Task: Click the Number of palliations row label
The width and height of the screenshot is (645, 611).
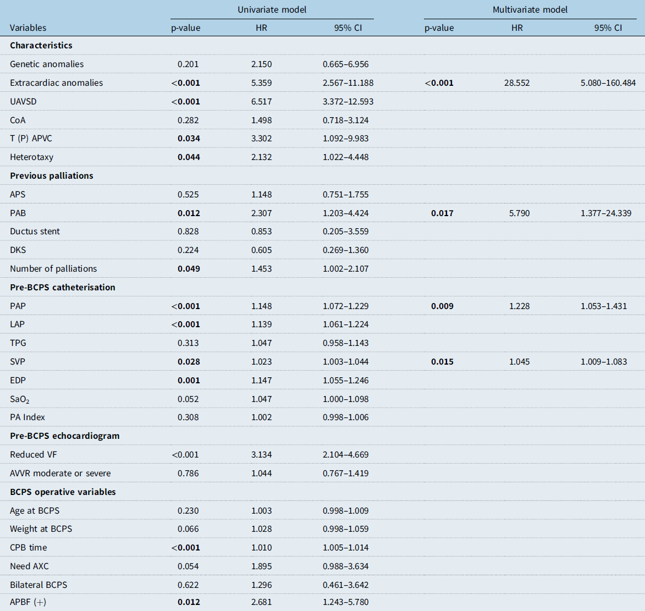Action: (x=53, y=268)
